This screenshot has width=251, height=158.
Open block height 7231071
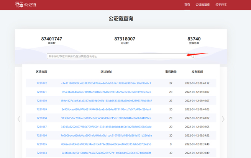(x=42, y=92)
